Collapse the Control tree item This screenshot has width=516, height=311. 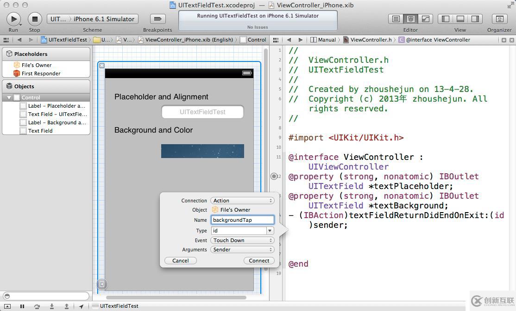coord(9,98)
